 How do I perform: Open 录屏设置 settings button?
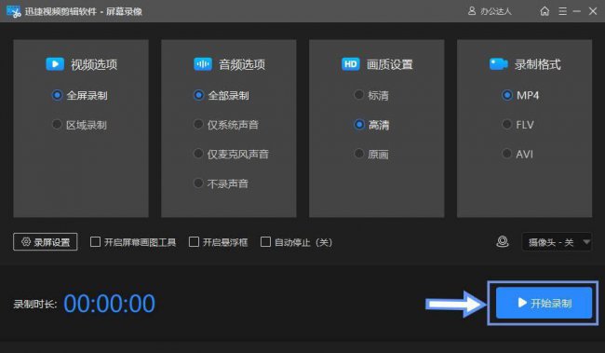coord(46,242)
